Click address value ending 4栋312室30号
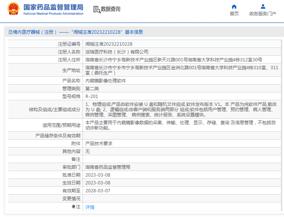The image size is (284, 217). [x=174, y=59]
